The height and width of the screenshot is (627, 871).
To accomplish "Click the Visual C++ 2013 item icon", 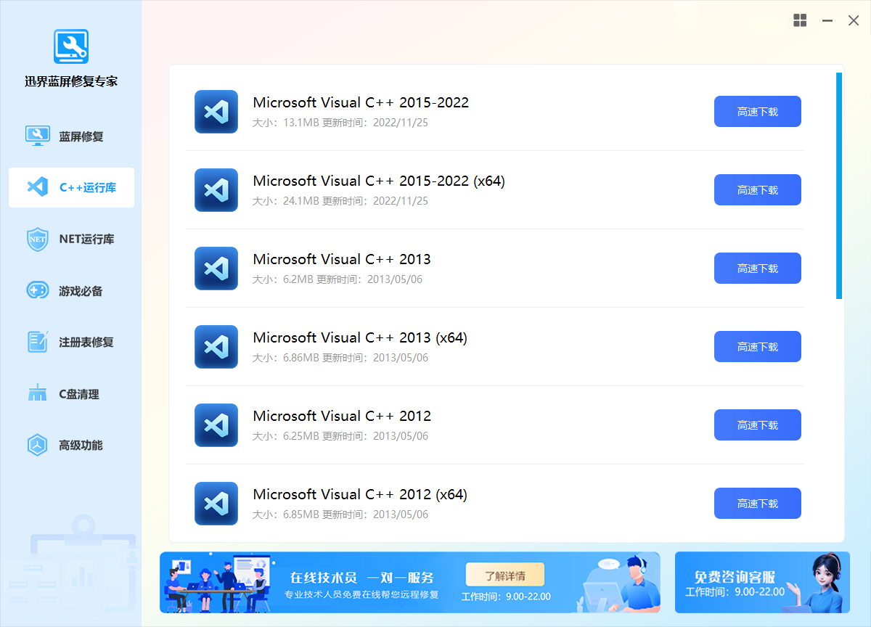I will pyautogui.click(x=216, y=269).
